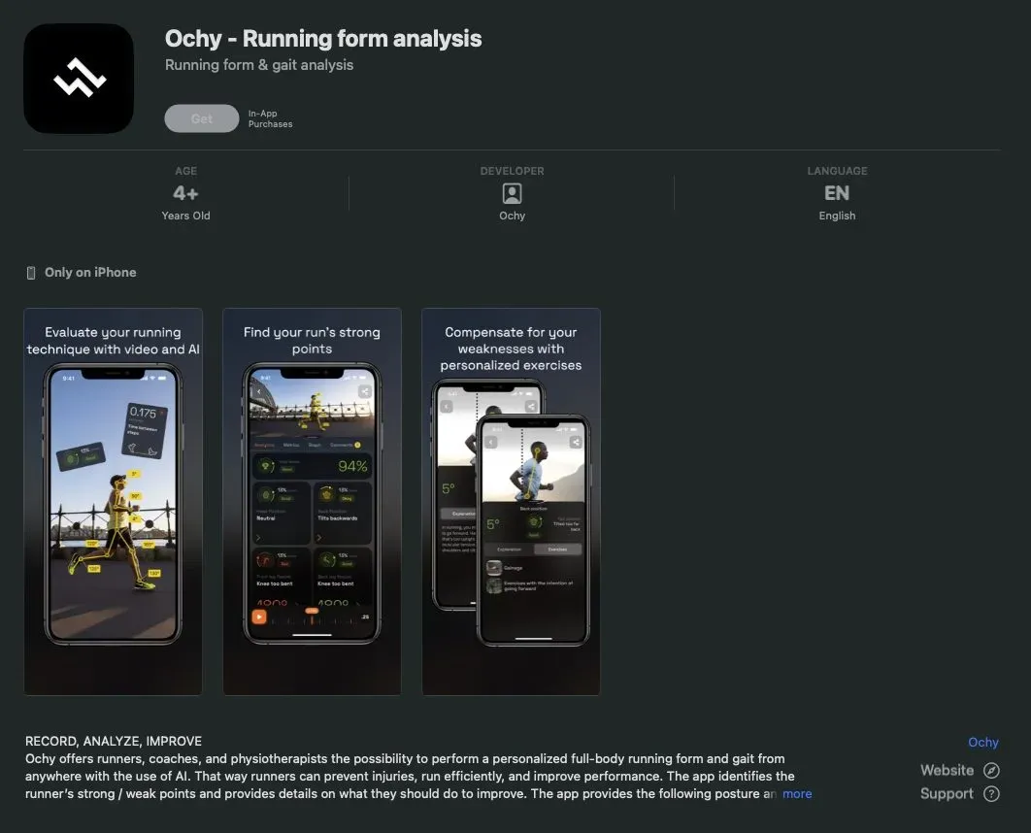Click the share icon in second screenshot
The height and width of the screenshot is (833, 1031).
coord(364,391)
